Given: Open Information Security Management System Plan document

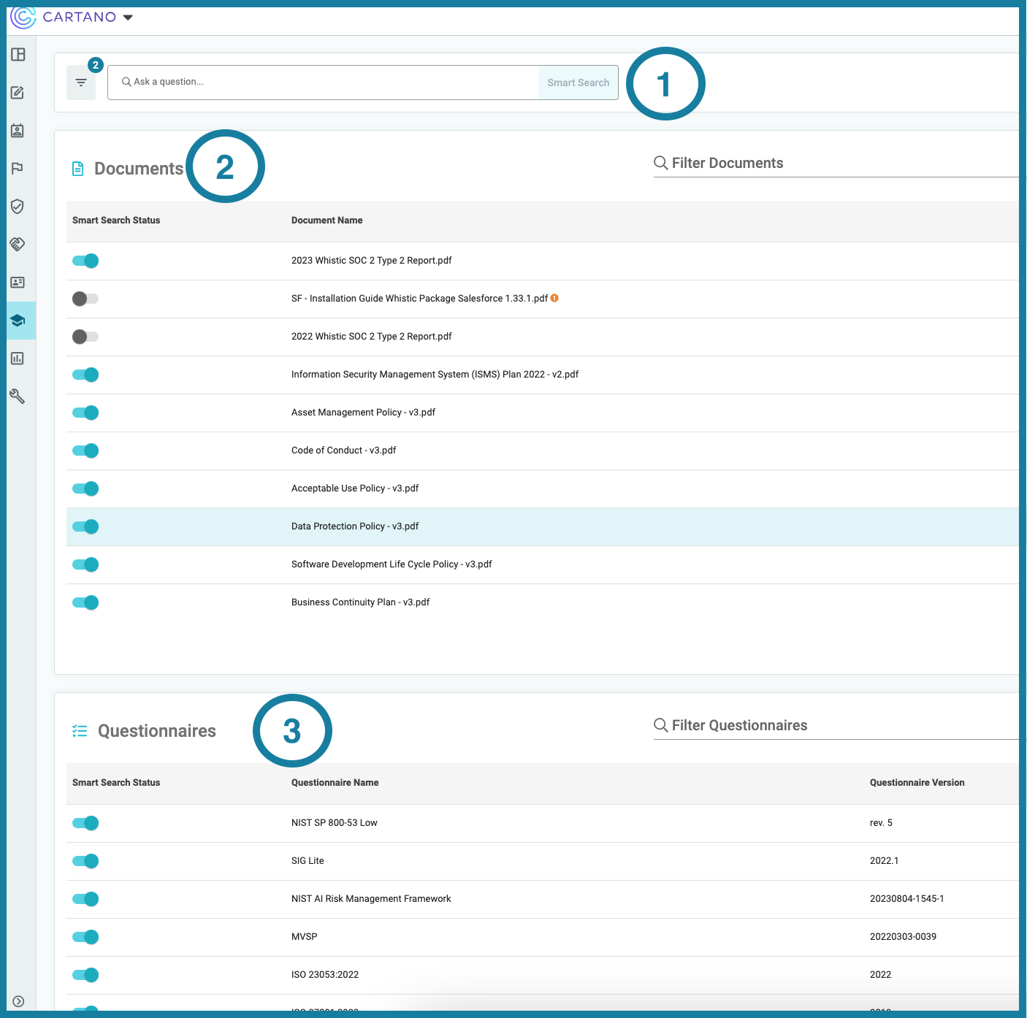Looking at the screenshot, I should [435, 375].
